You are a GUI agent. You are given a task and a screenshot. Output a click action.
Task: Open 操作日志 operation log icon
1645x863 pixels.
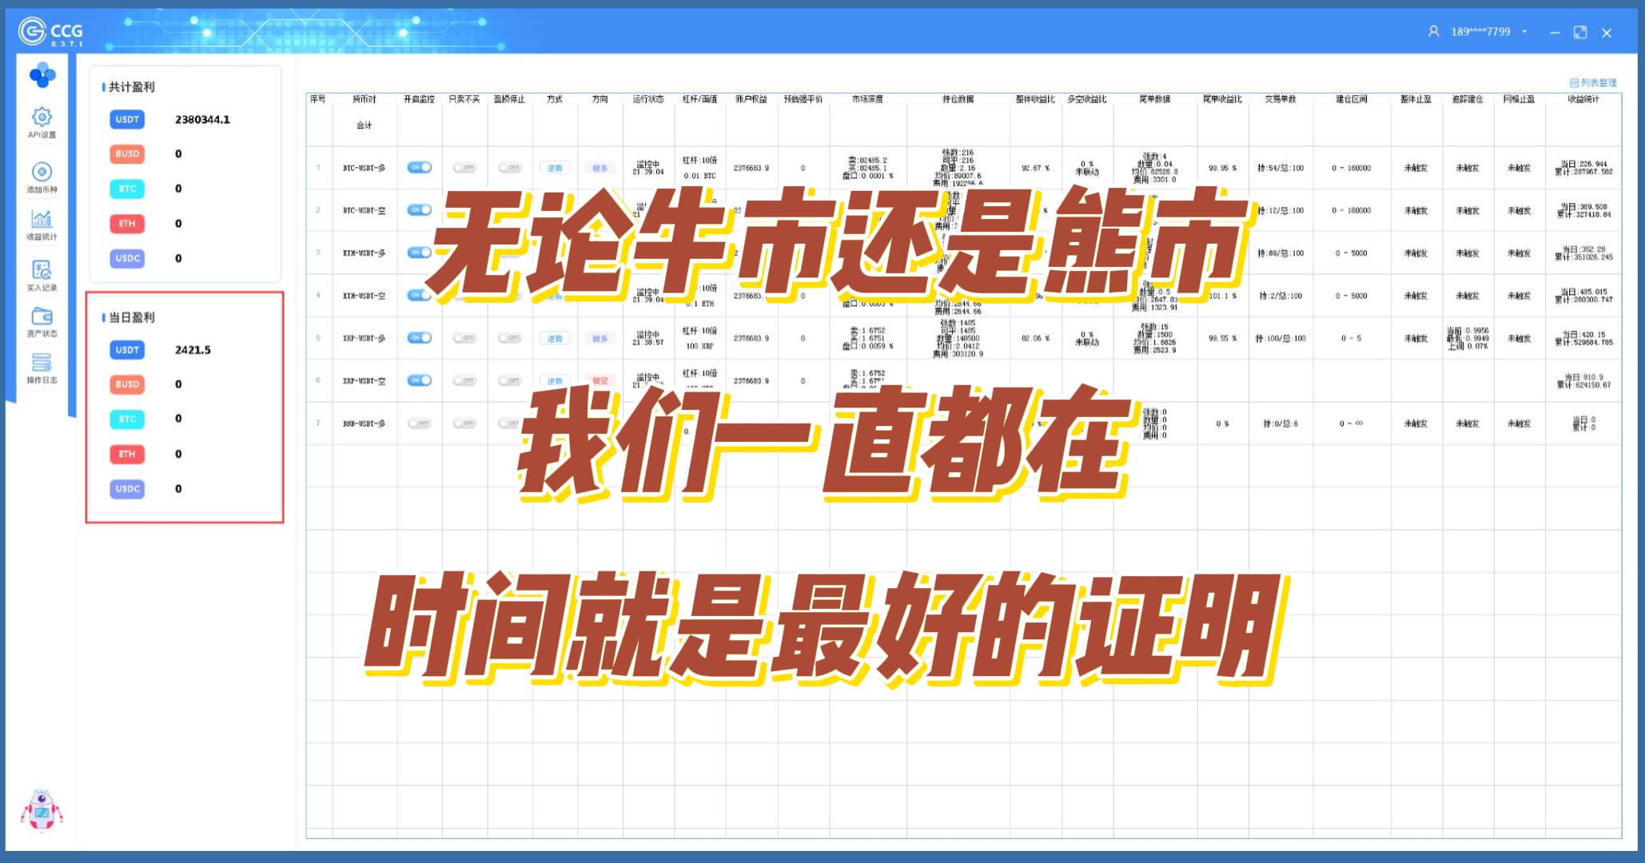pos(42,363)
